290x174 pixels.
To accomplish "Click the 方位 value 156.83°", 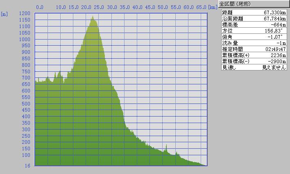I will click(x=274, y=31).
